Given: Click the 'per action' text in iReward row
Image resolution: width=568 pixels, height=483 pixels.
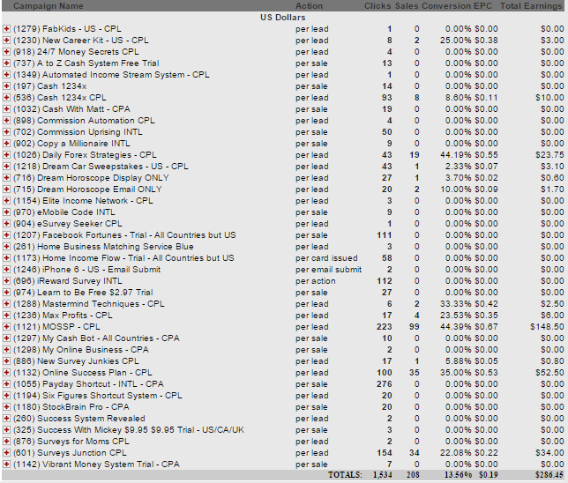Looking at the screenshot, I should pyautogui.click(x=315, y=281).
